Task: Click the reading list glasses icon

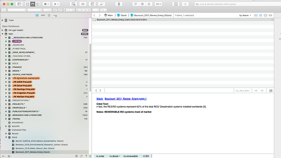Action: click(43, 15)
